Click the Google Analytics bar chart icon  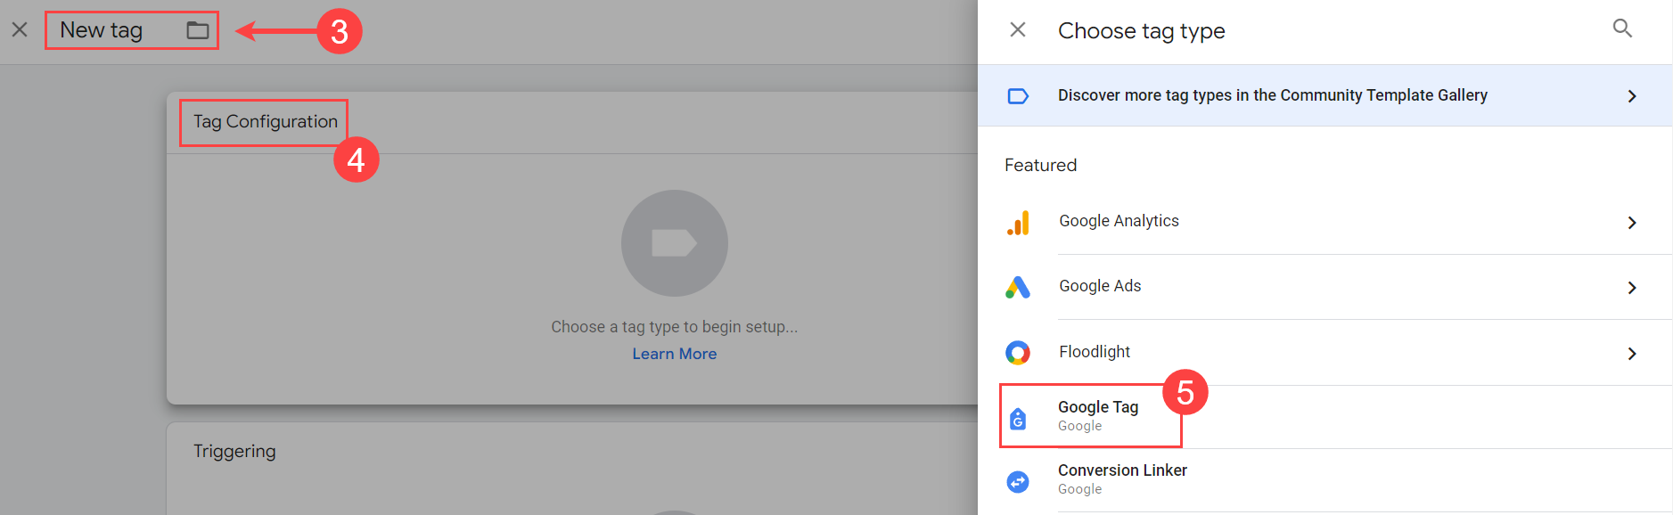(x=1018, y=222)
